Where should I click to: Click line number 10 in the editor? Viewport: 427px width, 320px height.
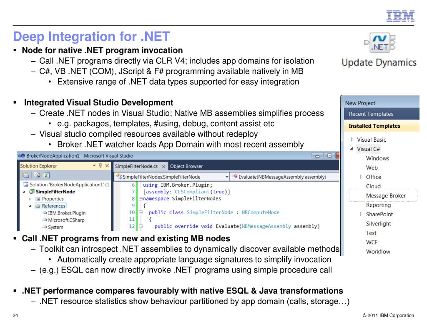click(x=132, y=212)
